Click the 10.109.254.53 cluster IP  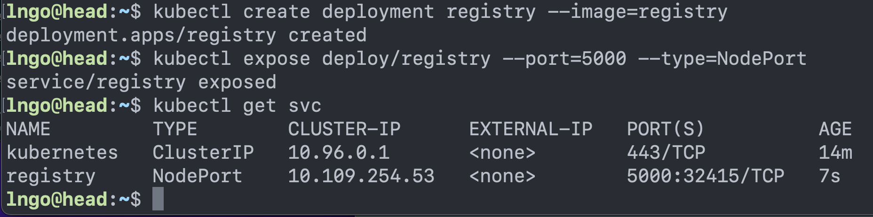pos(361,176)
